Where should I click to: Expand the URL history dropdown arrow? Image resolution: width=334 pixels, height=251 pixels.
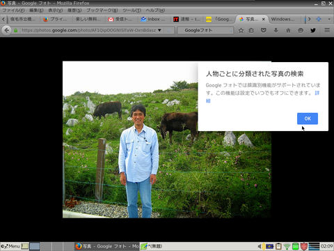coord(159,30)
